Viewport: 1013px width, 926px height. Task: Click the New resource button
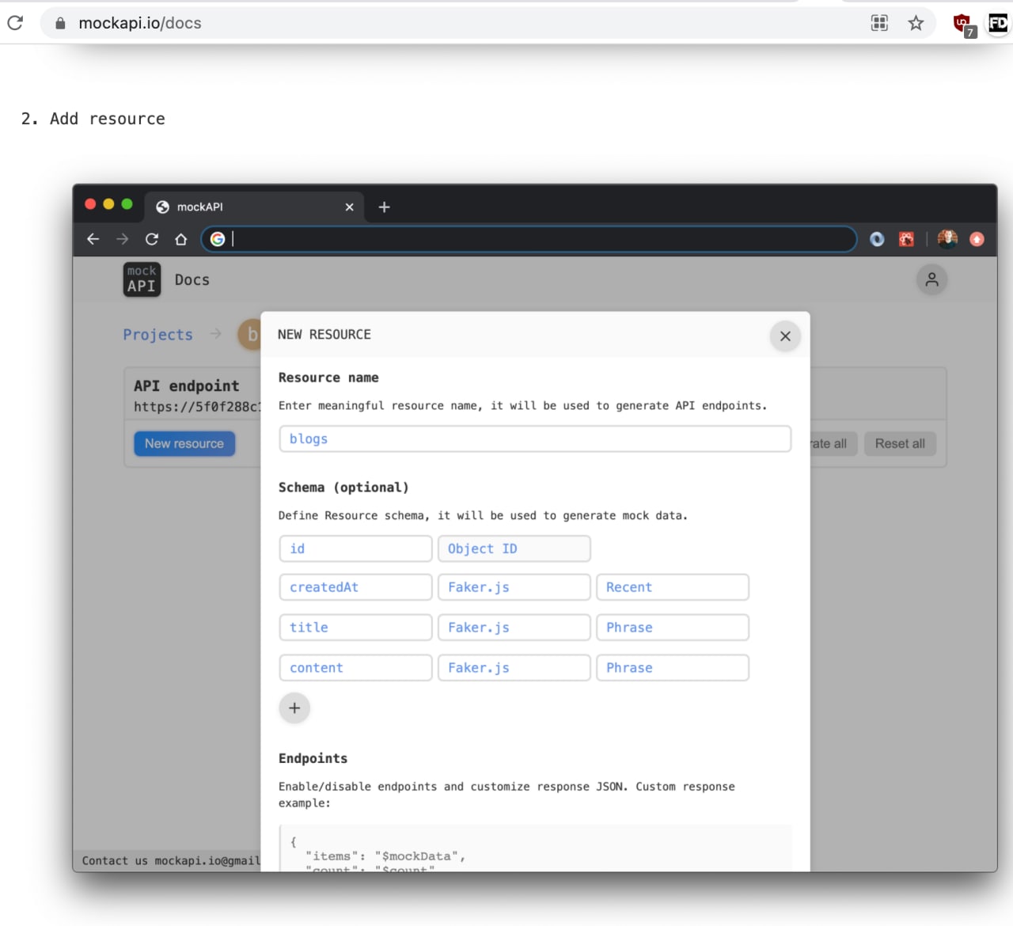(184, 443)
